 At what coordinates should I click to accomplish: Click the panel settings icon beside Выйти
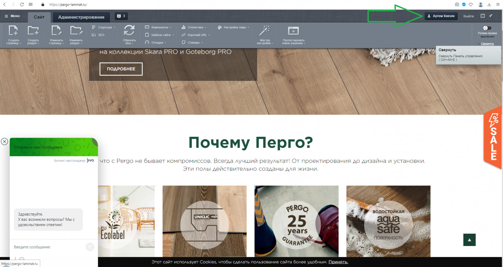click(483, 16)
